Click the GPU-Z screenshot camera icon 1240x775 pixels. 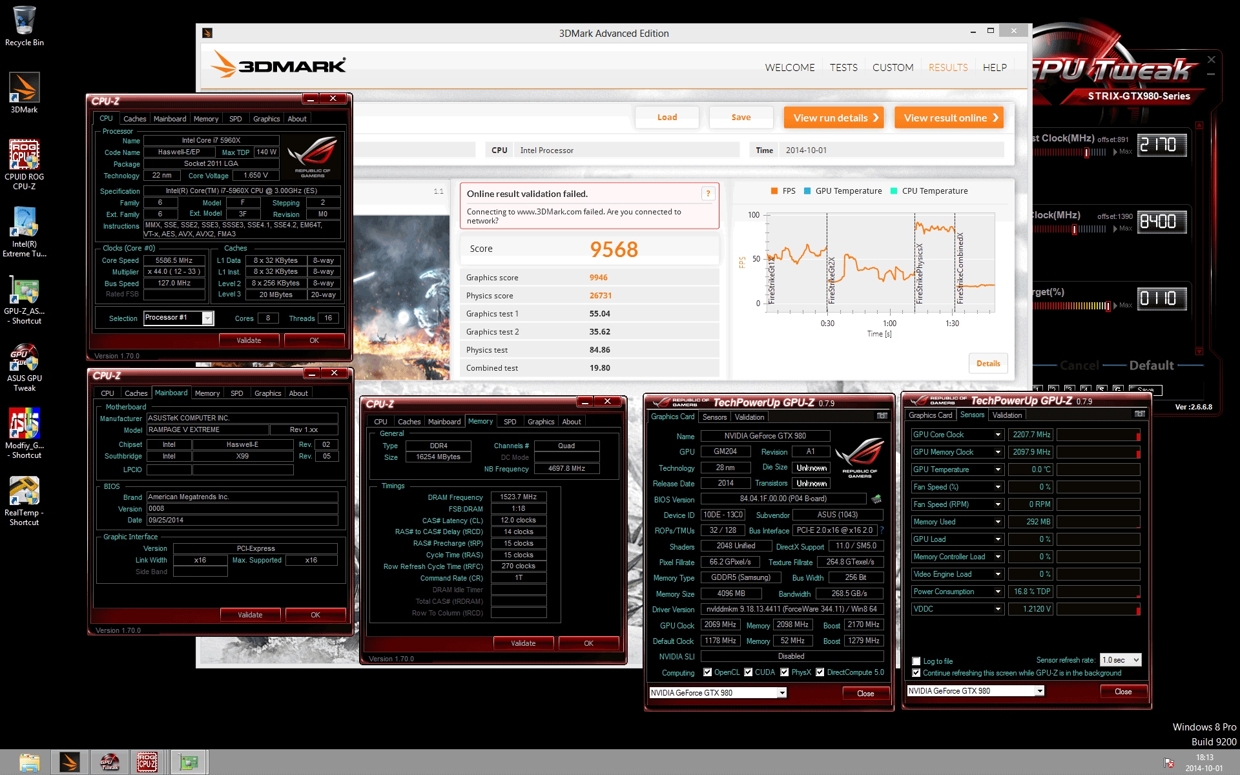pyautogui.click(x=882, y=416)
